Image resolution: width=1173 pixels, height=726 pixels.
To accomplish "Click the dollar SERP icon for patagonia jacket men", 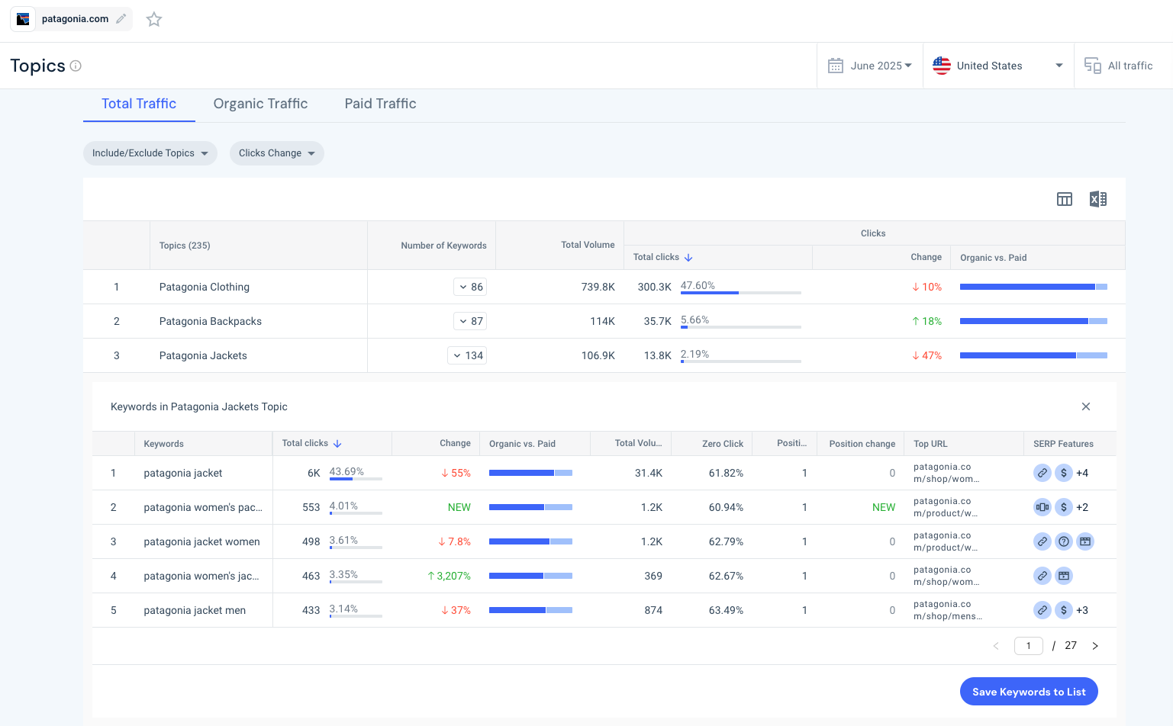I will coord(1064,610).
